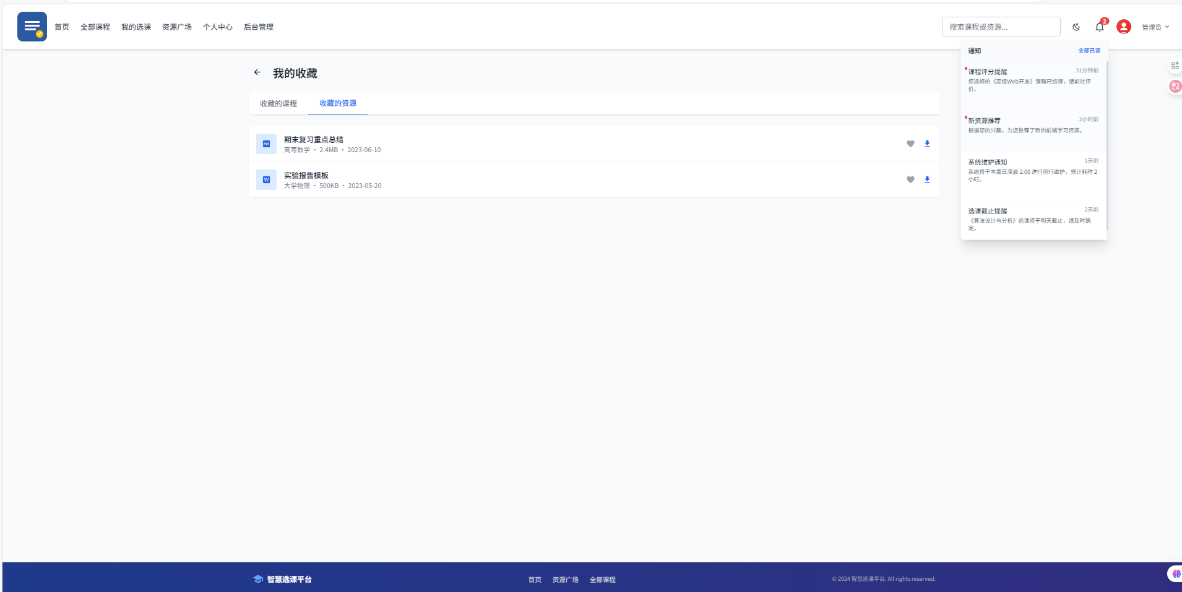Click the footer graduation cap logo

pyautogui.click(x=258, y=579)
